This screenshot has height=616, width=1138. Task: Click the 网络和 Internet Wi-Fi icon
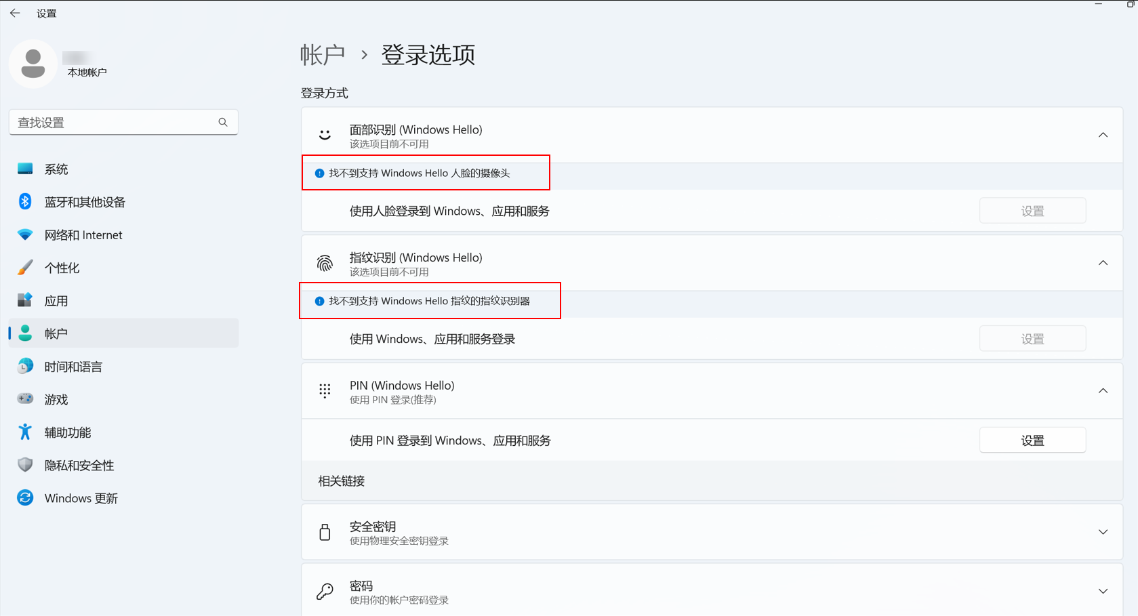[25, 235]
